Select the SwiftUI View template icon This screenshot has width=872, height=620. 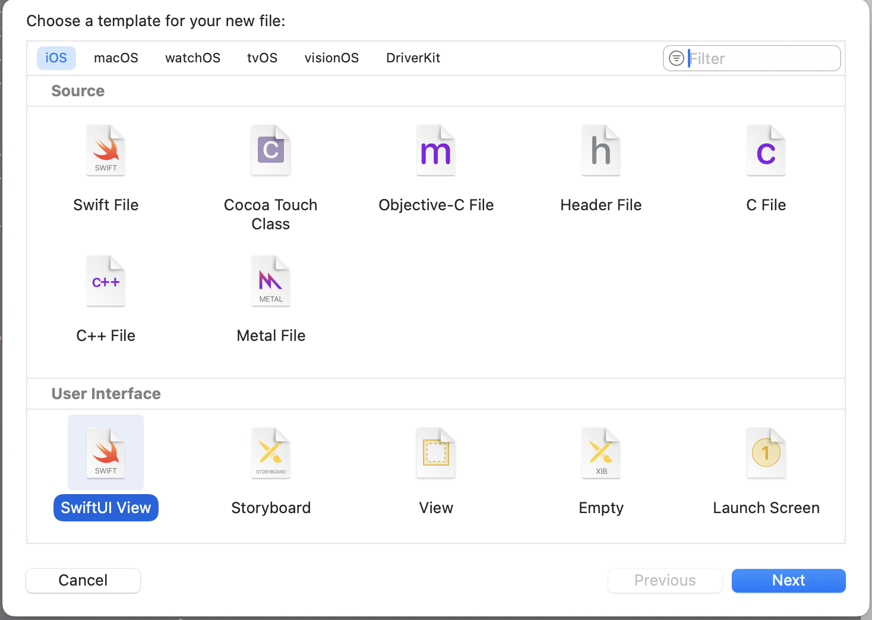[x=106, y=453]
